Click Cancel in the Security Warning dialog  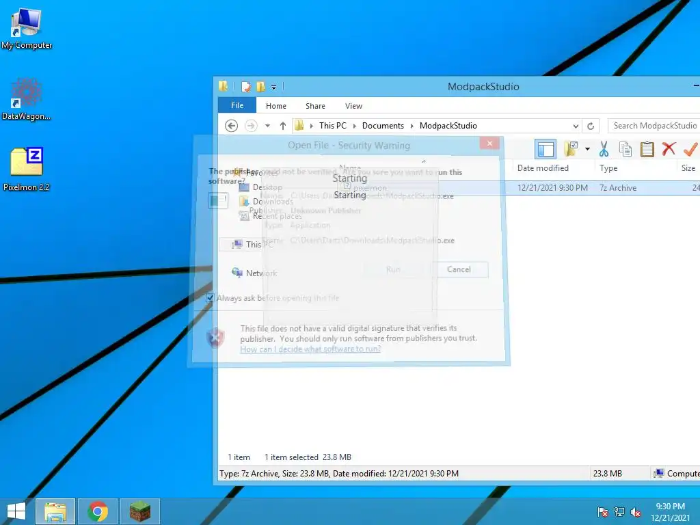pyautogui.click(x=459, y=269)
